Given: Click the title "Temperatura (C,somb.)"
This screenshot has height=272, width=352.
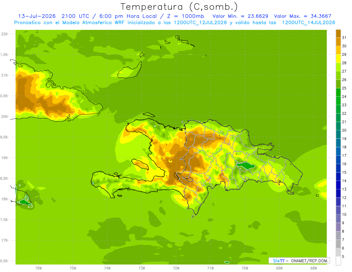Looking at the screenshot, I should [x=179, y=7].
